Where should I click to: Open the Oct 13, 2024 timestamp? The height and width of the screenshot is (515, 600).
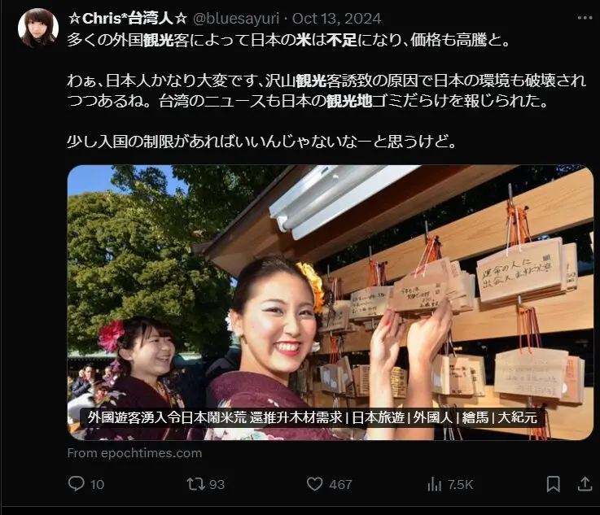coord(337,19)
